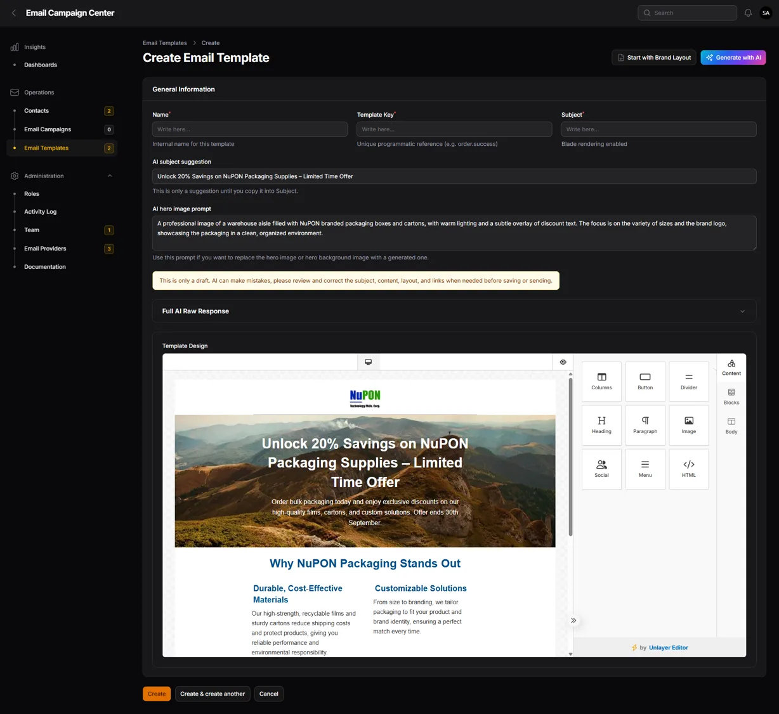Focus the Subject input field
Screen dimensions: 779x714
[658, 129]
